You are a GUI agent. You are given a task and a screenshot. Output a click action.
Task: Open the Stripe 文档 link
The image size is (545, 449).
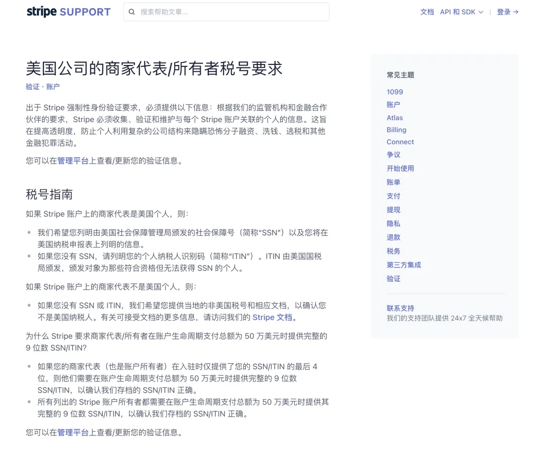[273, 317]
